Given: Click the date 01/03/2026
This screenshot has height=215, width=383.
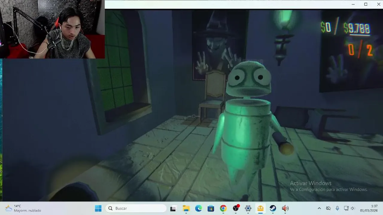Looking at the screenshot, I should coord(369,211).
